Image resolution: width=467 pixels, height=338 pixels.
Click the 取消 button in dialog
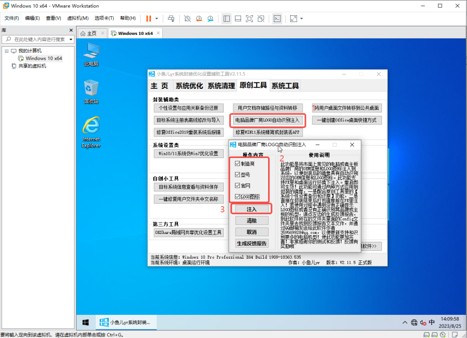click(252, 232)
